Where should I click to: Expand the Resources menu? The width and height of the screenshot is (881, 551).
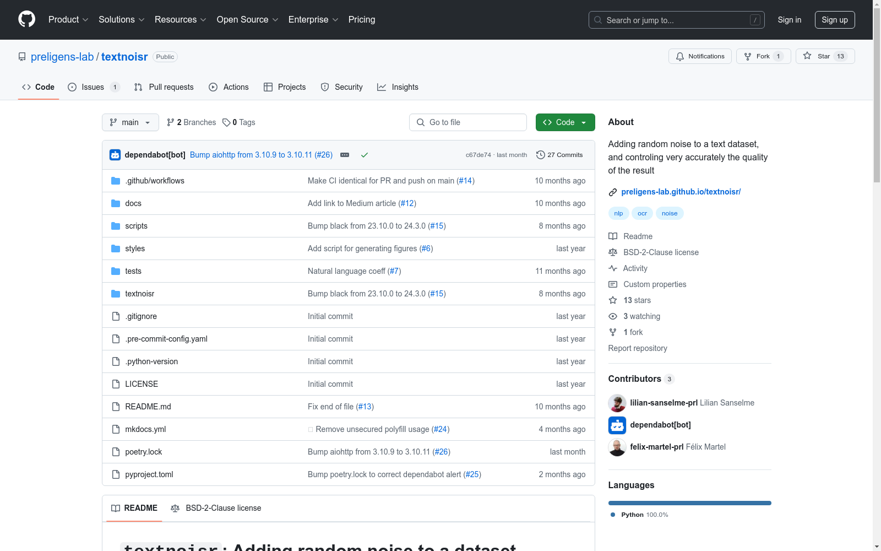(x=181, y=19)
